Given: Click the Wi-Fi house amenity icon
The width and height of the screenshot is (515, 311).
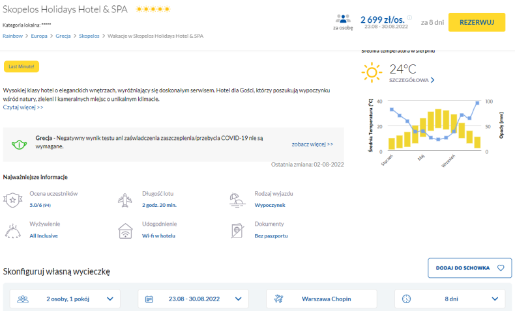Looking at the screenshot, I should (125, 230).
